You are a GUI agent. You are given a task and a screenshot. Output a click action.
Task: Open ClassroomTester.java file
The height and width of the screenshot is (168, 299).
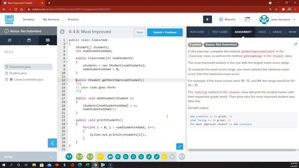(x=28, y=80)
